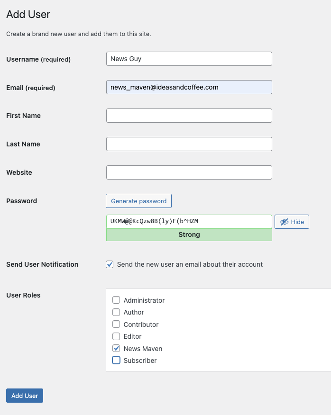Check the Administrator role checkbox
This screenshot has width=331, height=415.
click(116, 300)
